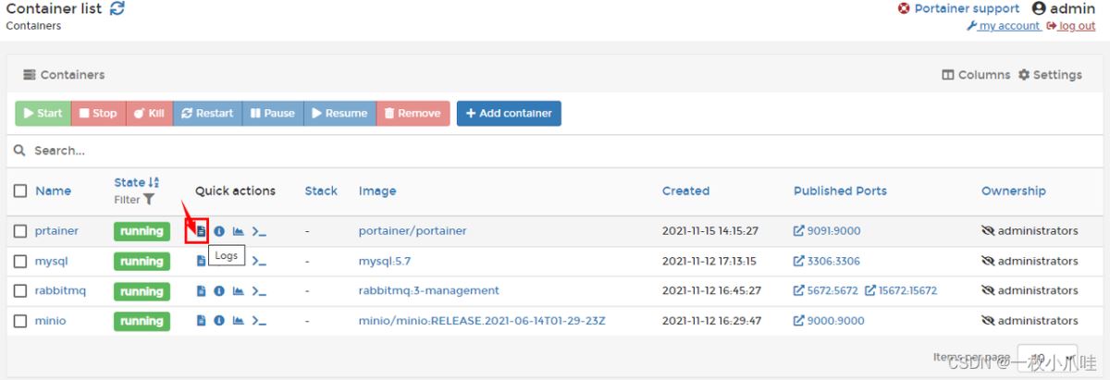Focus the container Search field
1110x380 pixels.
555,151
